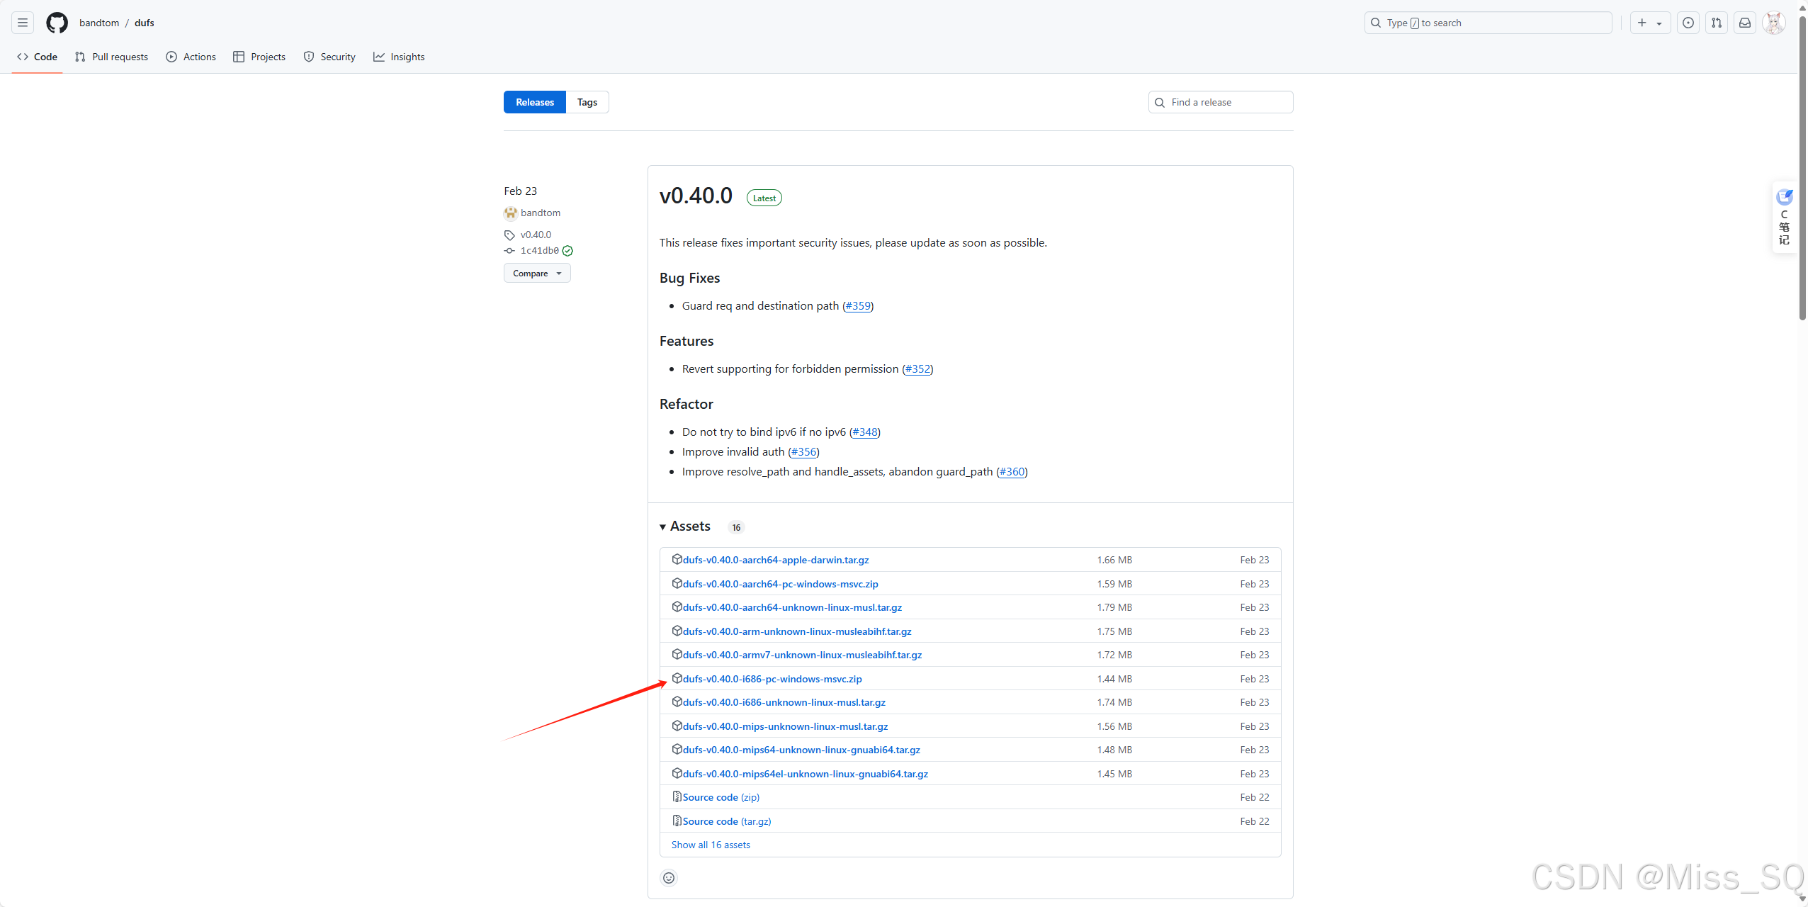Image resolution: width=1808 pixels, height=907 pixels.
Task: Add a reaction with smiley icon
Action: [668, 878]
